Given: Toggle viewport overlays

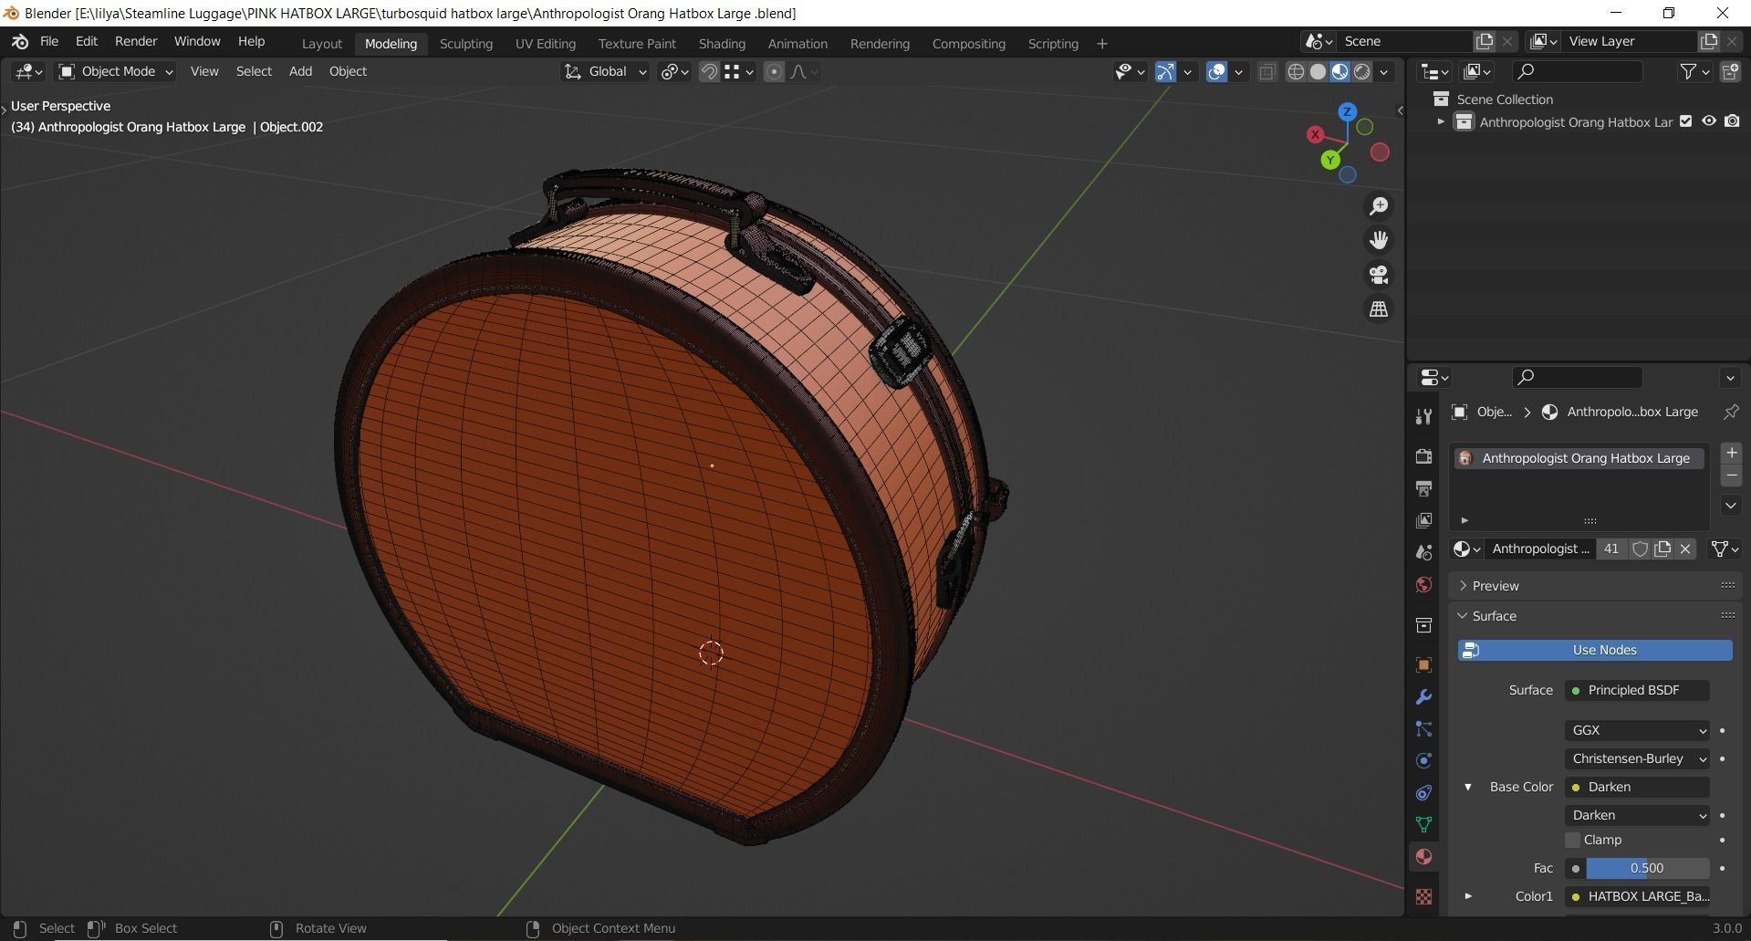Looking at the screenshot, I should (1216, 71).
